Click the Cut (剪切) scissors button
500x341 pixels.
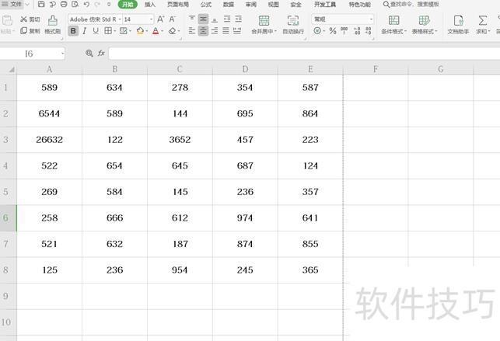30,19
